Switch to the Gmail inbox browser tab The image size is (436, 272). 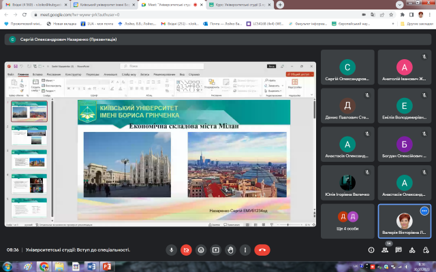click(x=27, y=4)
